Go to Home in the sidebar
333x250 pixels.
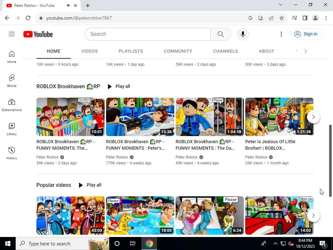tap(12, 57)
